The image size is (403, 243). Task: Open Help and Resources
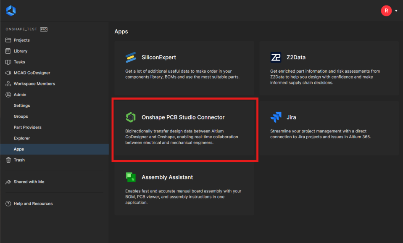33,203
